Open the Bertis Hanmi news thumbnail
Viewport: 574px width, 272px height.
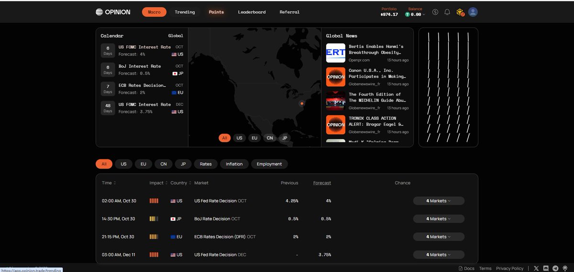335,53
